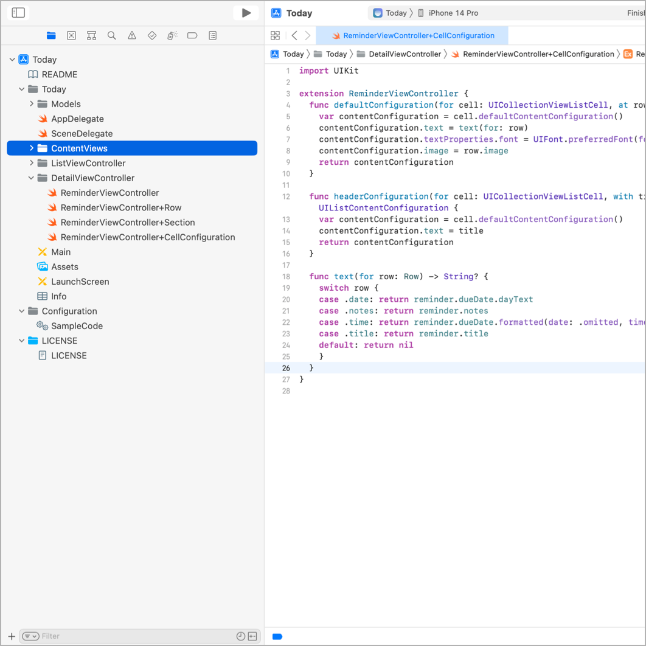Expand the ListViewController folder
Viewport: 646px width, 646px height.
click(x=31, y=163)
